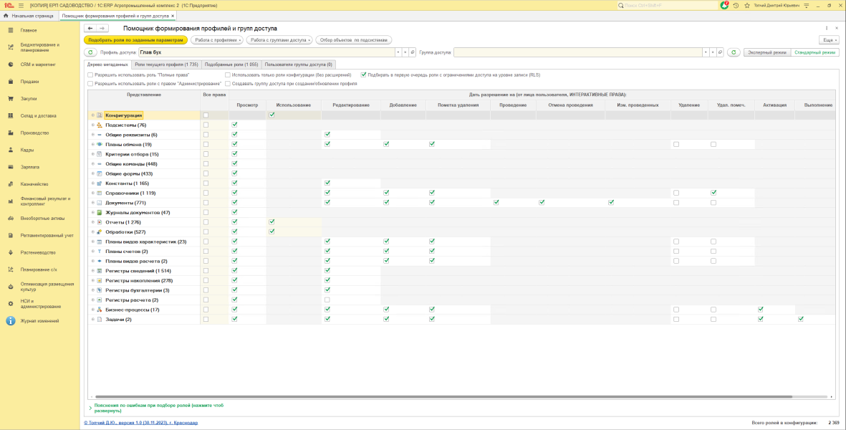Screen dimensions: 846x430
Task: Open the Группа доступа field dropdown arrow
Action: pyautogui.click(x=705, y=52)
